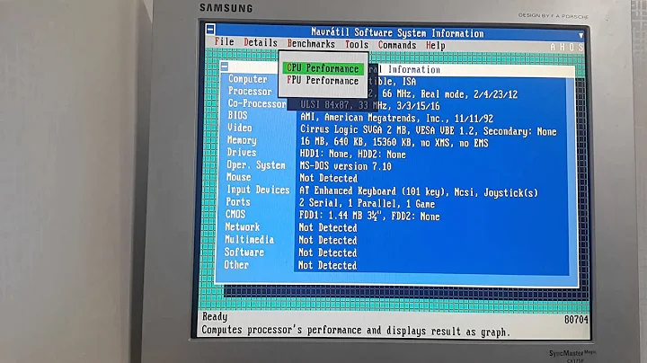Select the Ports row label
647x363 pixels.
click(238, 202)
